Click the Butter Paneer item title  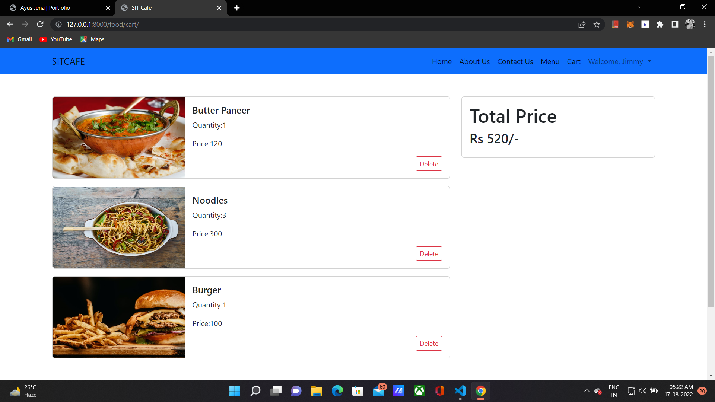221,111
